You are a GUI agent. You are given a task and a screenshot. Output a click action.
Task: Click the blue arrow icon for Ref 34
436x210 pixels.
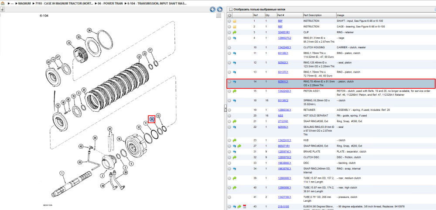point(235,169)
